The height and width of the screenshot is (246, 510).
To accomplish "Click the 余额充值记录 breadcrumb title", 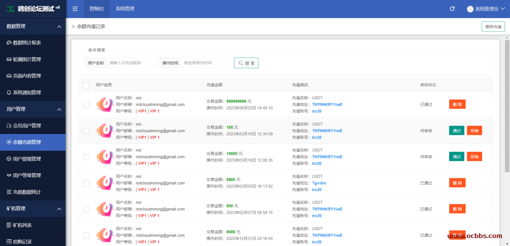I will [91, 27].
